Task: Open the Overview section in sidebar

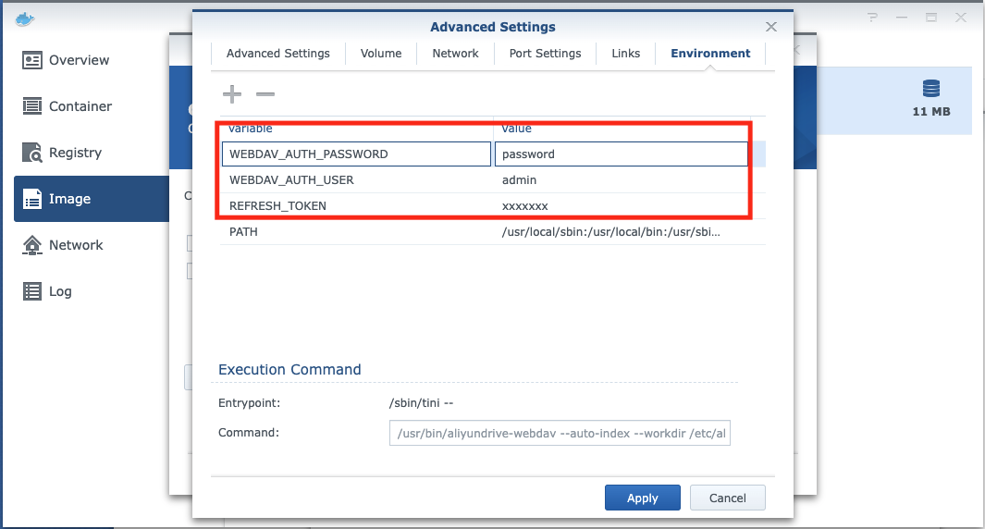Action: tap(91, 60)
